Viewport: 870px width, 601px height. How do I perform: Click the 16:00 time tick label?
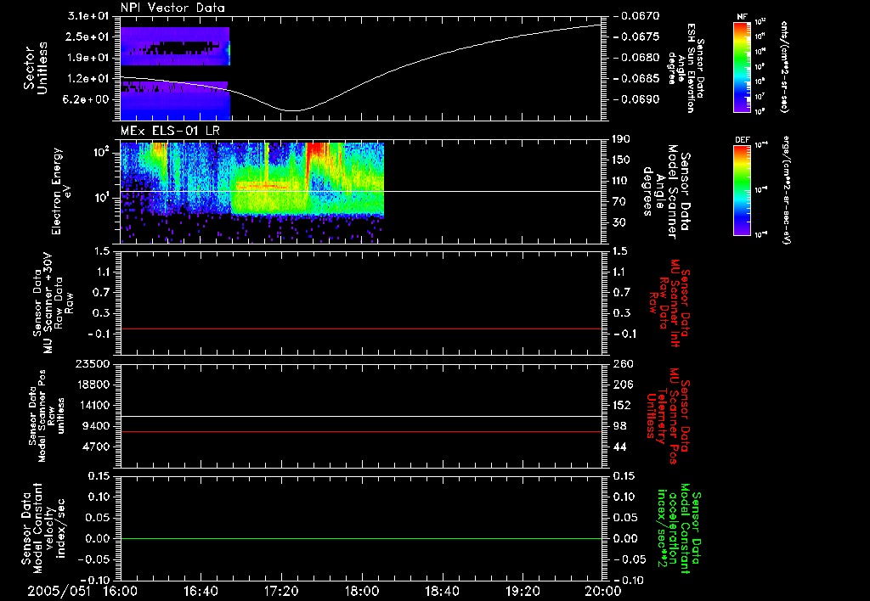coord(121,591)
